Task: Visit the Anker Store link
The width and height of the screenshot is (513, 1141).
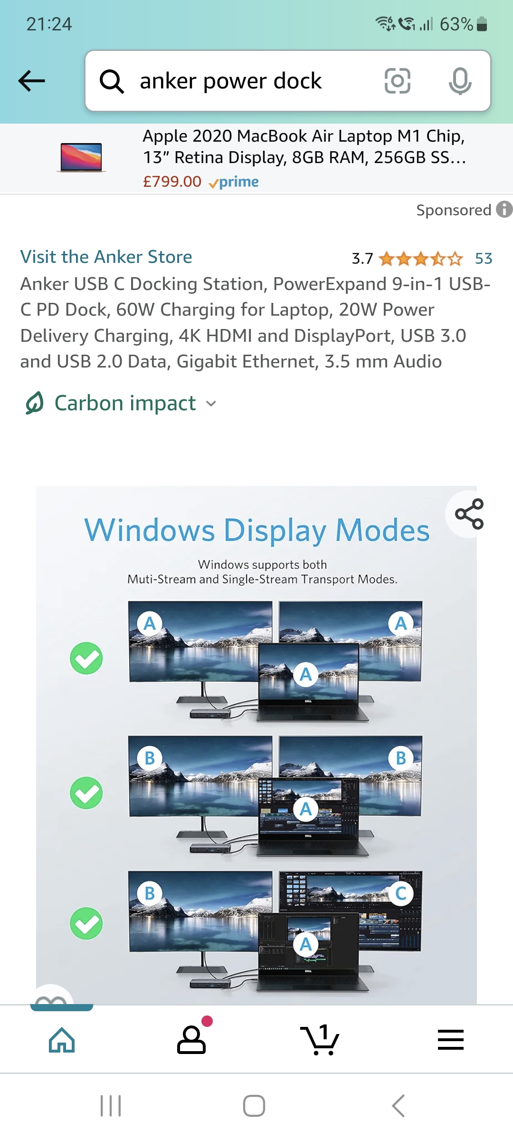Action: point(106,257)
